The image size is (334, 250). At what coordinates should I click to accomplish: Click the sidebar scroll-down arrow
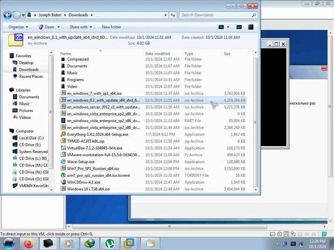(x=51, y=190)
